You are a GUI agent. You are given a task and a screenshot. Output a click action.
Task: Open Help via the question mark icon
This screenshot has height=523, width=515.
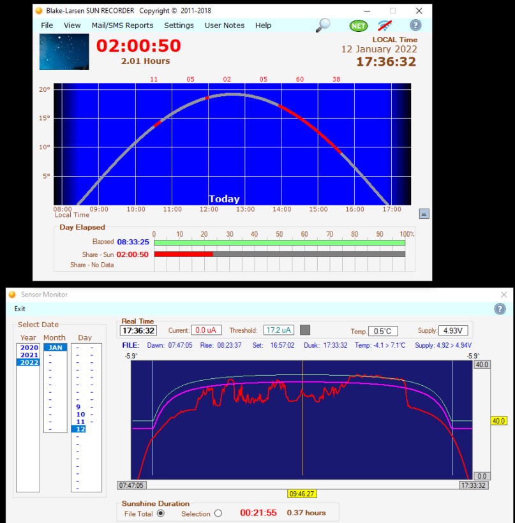(x=414, y=26)
